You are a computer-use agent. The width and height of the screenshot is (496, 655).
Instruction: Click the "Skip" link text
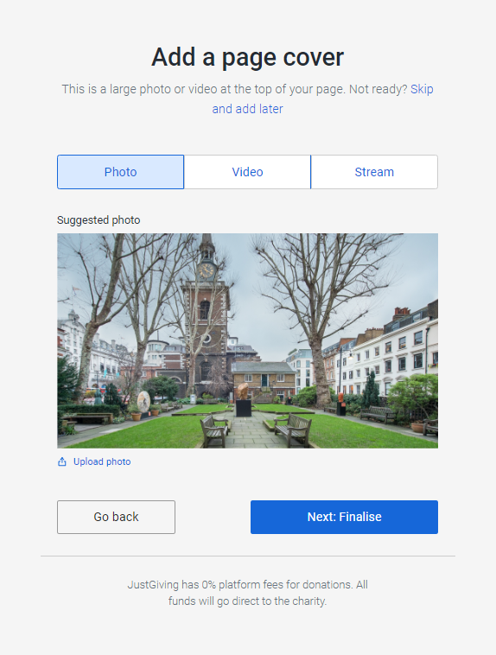(422, 89)
